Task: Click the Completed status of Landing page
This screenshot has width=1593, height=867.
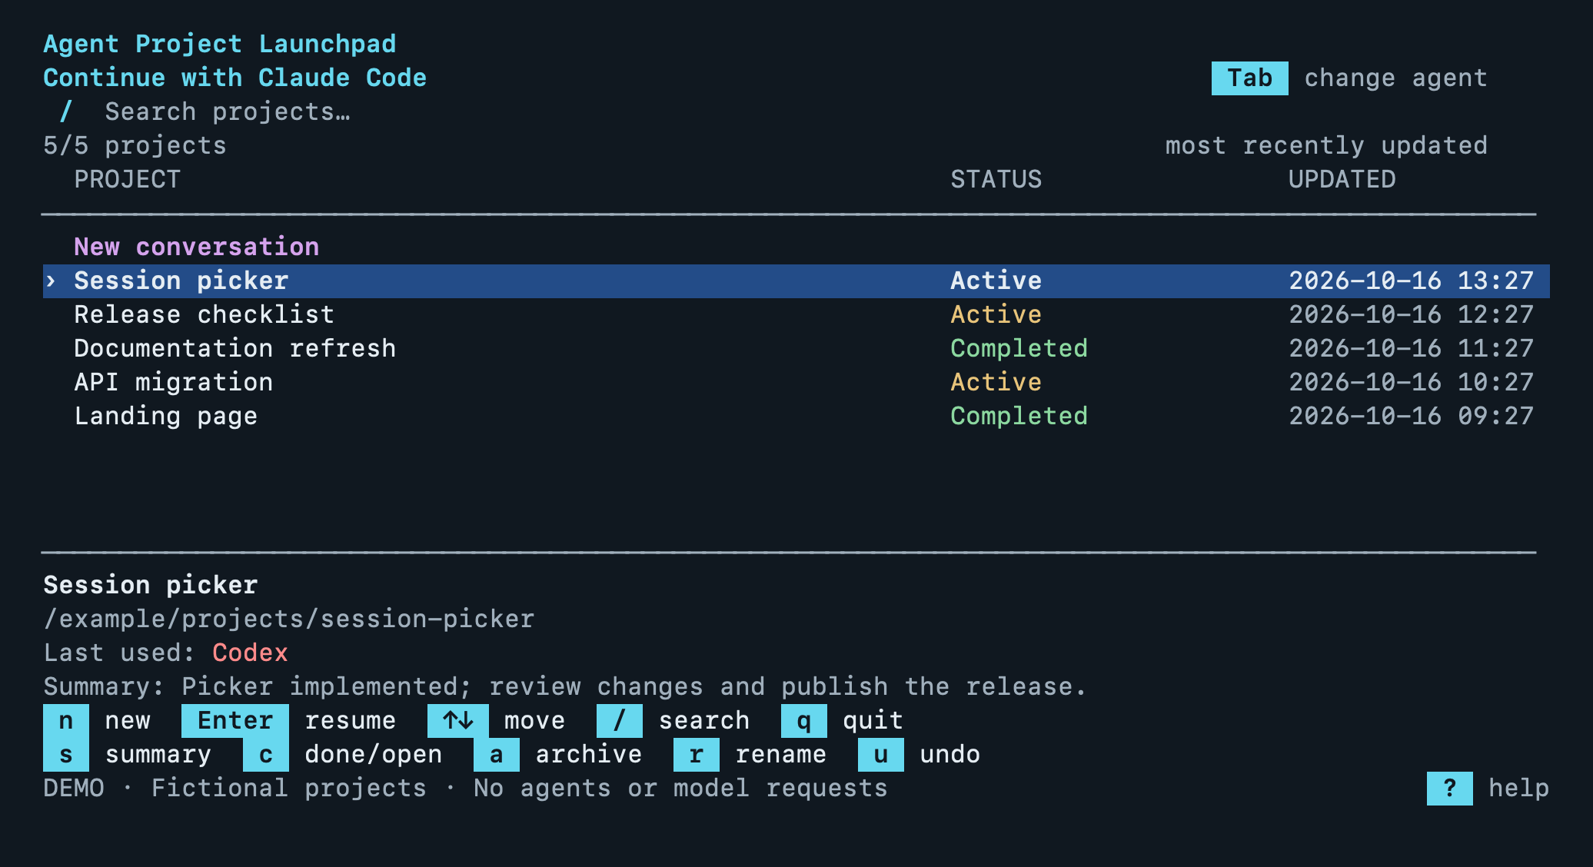Action: (x=1019, y=416)
